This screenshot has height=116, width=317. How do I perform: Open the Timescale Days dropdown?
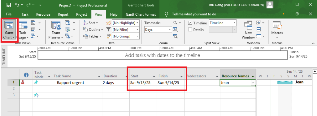point(170,30)
